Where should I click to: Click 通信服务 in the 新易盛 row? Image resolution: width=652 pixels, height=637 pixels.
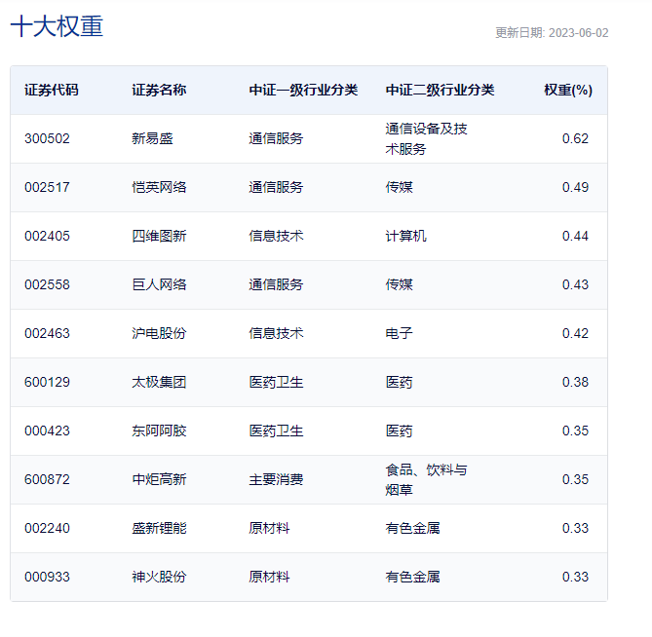(x=276, y=138)
